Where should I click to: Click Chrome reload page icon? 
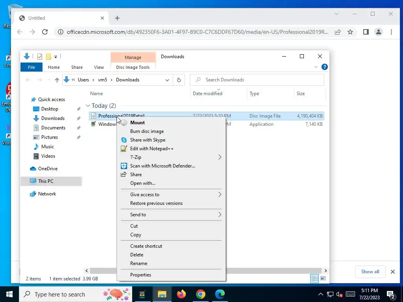45,32
